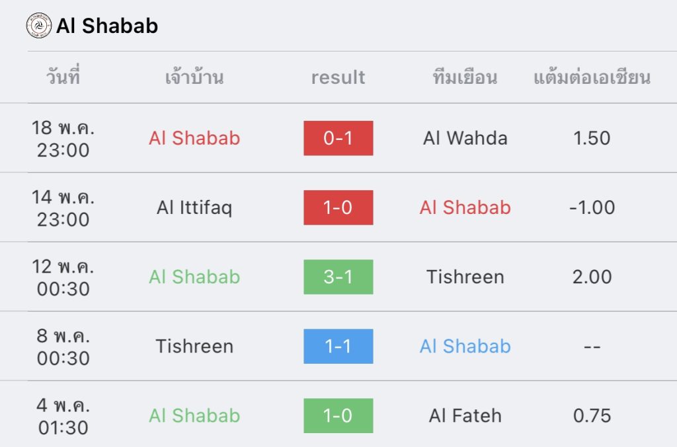677x447 pixels.
Task: Open Al Fateh away team link
Action: 465,416
